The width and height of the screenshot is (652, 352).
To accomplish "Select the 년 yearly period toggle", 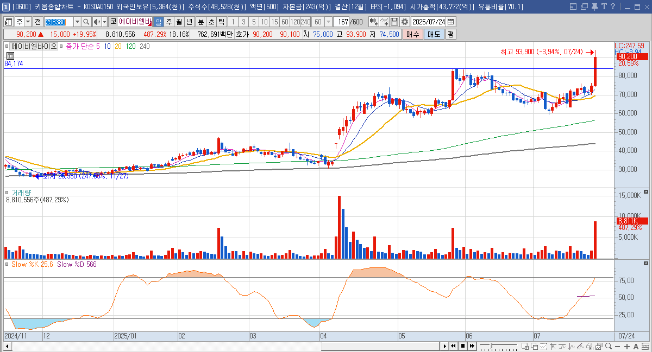I will [x=189, y=22].
